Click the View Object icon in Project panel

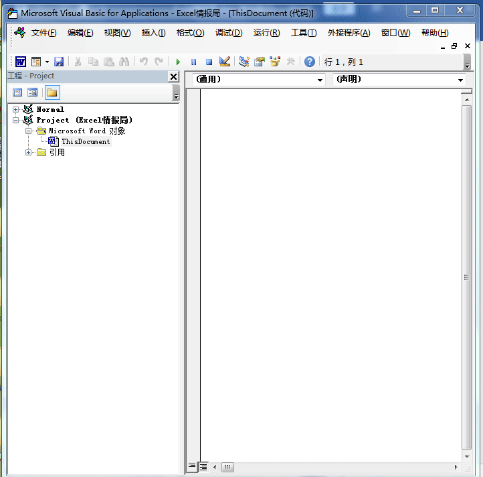click(32, 92)
